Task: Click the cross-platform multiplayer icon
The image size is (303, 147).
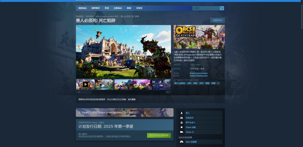Action: point(181,122)
